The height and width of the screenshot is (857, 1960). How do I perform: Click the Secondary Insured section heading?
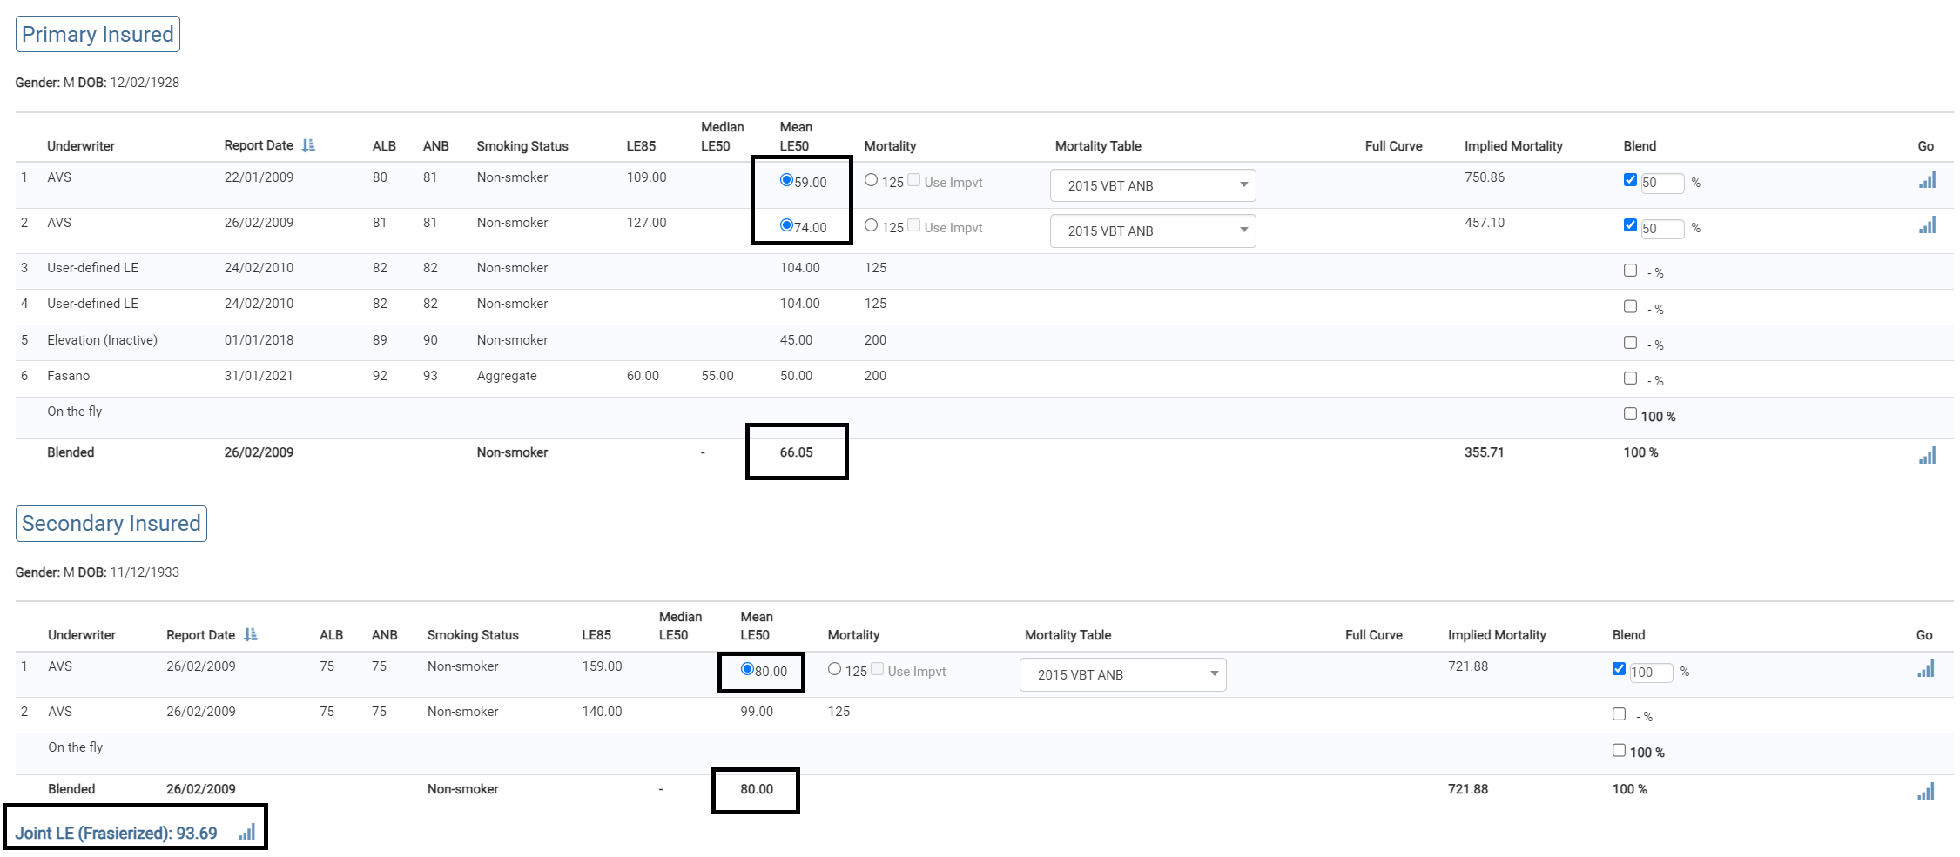111,524
